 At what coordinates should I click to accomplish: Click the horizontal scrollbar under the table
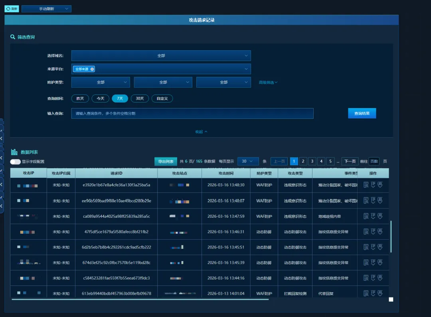(140, 299)
